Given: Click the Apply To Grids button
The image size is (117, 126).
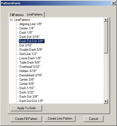Looking at the screenshot, I should [x=26, y=108].
